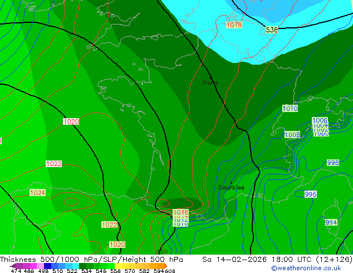Click the Dourbies location label
Image resolution: width=353 pixels, height=273 pixels.
(x=231, y=187)
